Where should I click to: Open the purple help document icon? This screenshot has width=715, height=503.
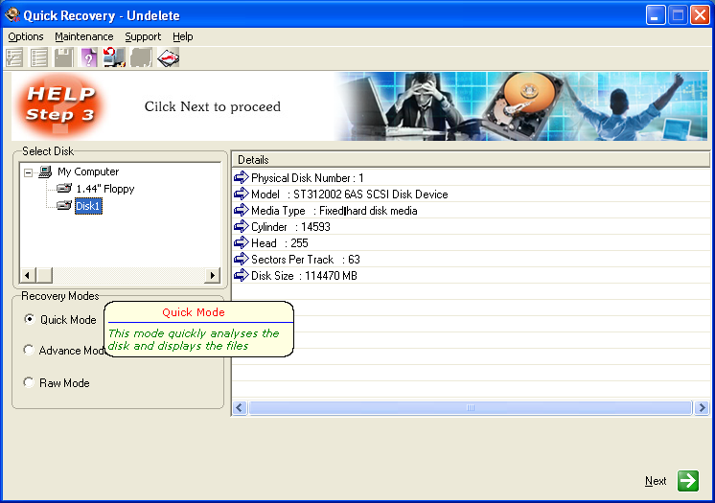[x=88, y=57]
